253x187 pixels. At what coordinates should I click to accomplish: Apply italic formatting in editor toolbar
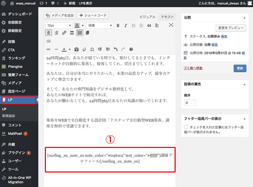[x=125, y=25]
